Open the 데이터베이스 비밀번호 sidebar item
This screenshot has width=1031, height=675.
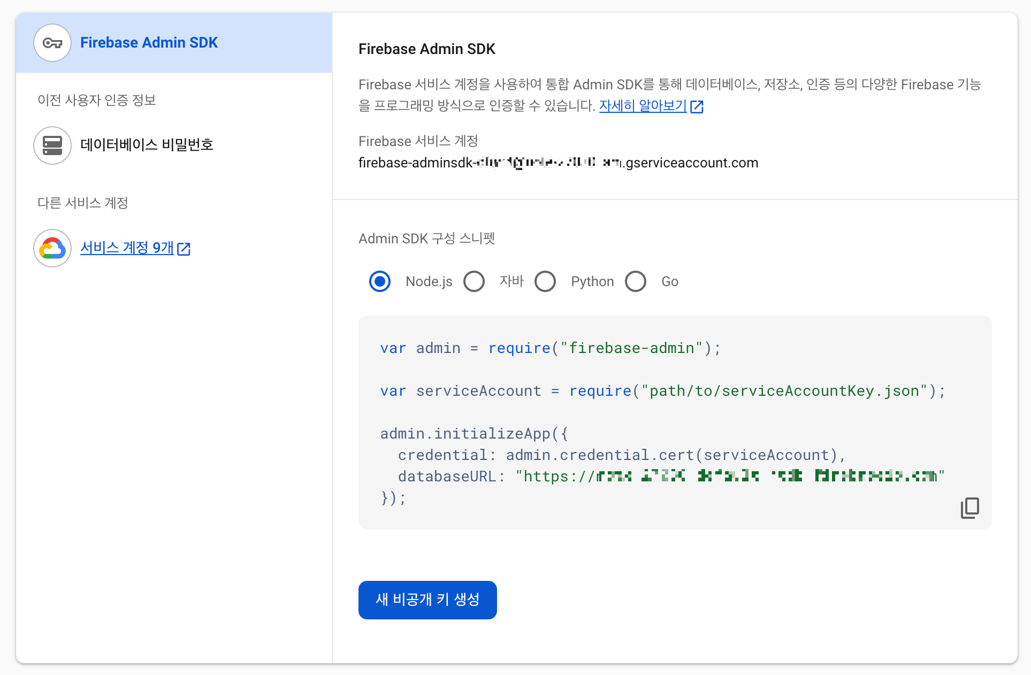[147, 145]
